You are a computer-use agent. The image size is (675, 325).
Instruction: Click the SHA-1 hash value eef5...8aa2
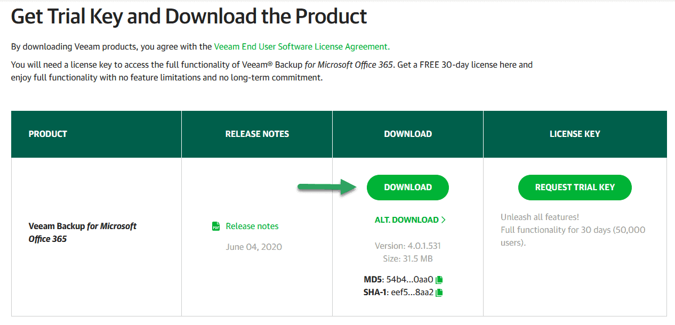click(411, 292)
